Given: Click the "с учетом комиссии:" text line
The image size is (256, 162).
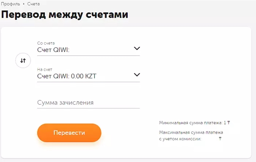Looking at the screenshot, I should pyautogui.click(x=180, y=139).
